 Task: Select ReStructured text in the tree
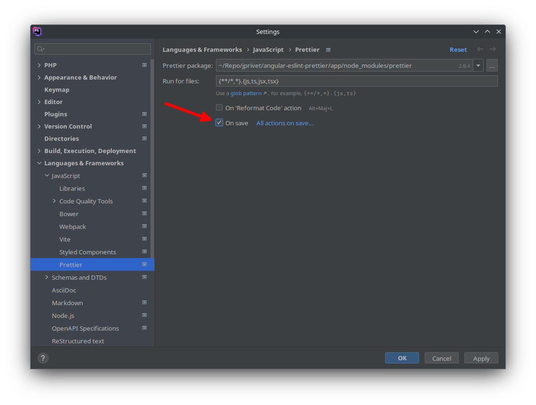pyautogui.click(x=78, y=341)
